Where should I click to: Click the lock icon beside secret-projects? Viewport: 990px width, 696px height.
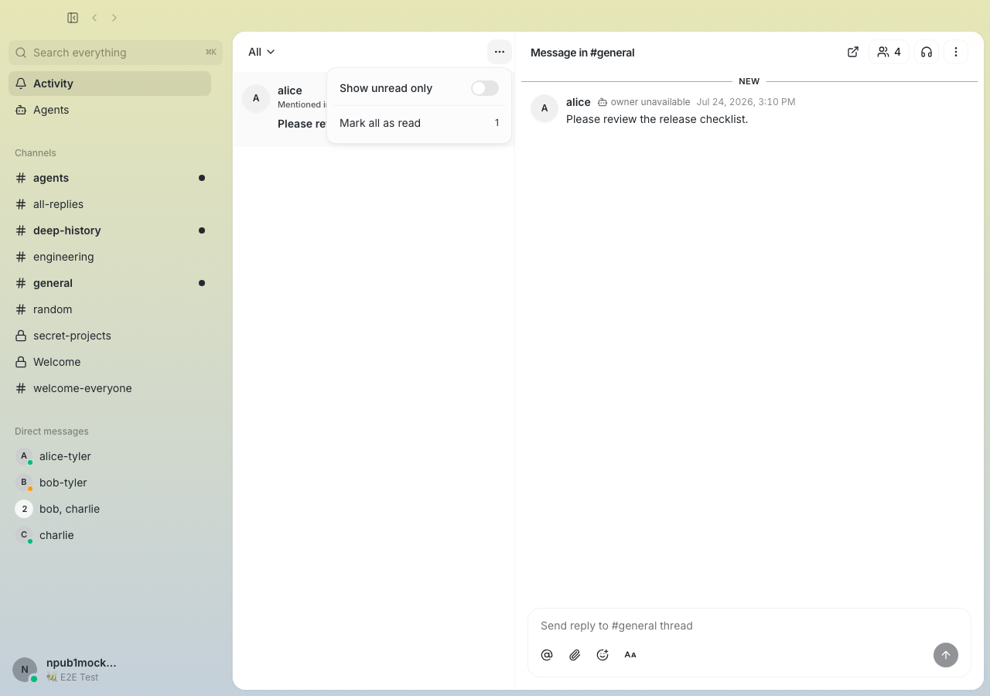click(x=21, y=336)
